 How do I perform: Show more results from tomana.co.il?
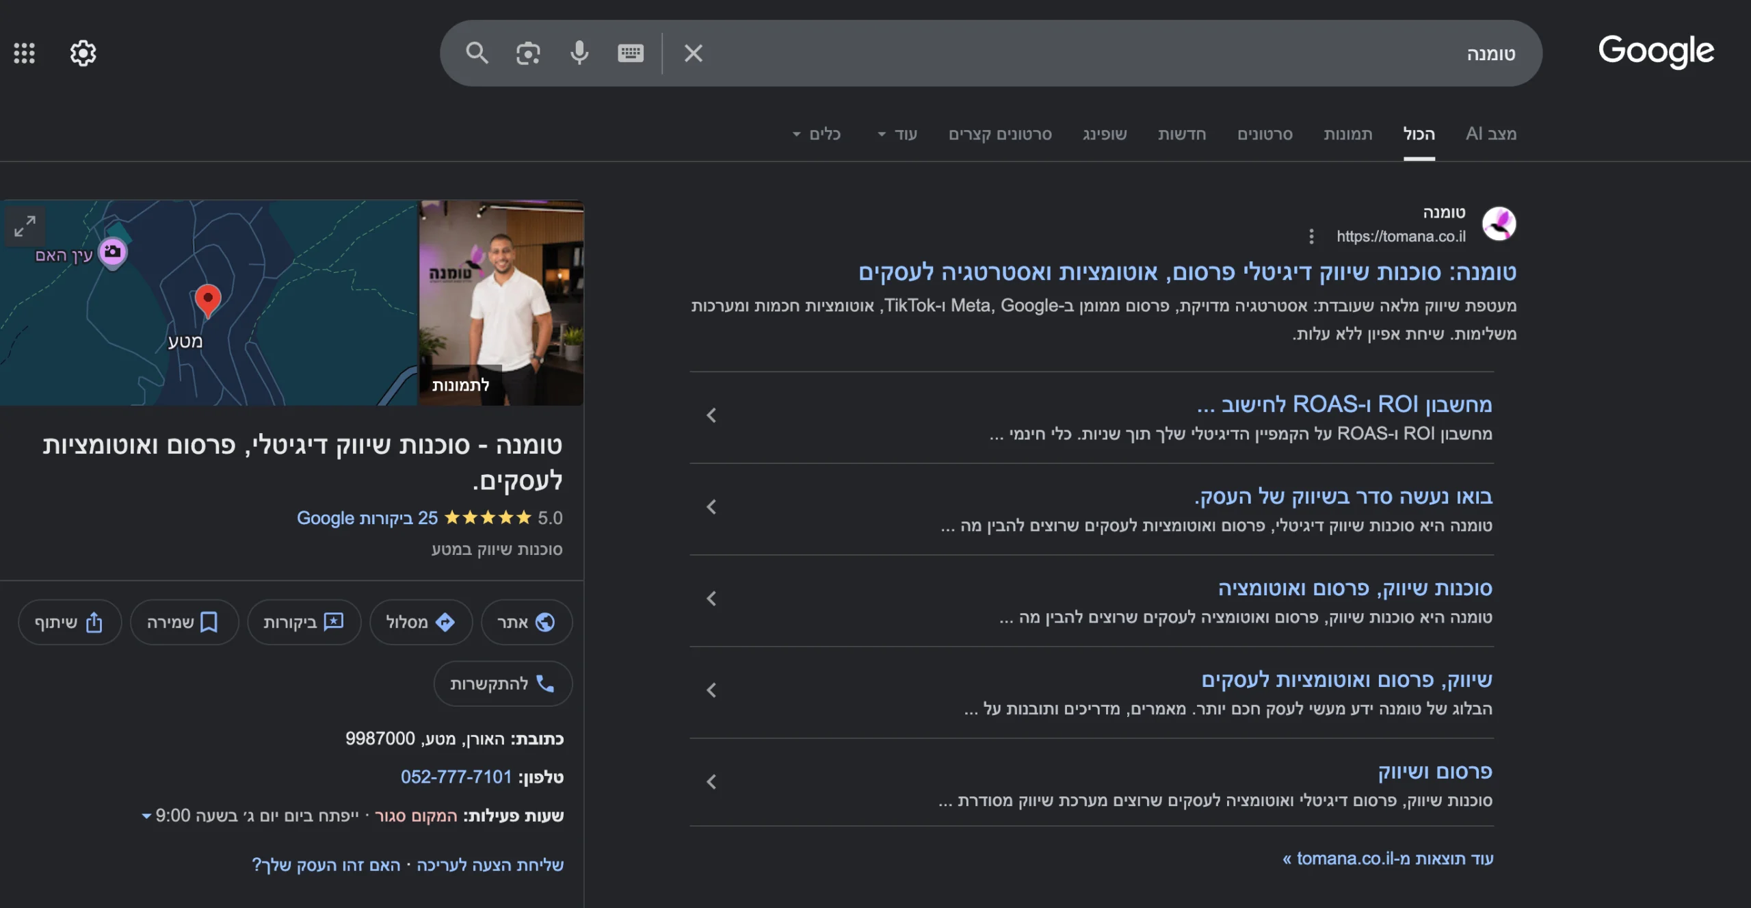1388,858
